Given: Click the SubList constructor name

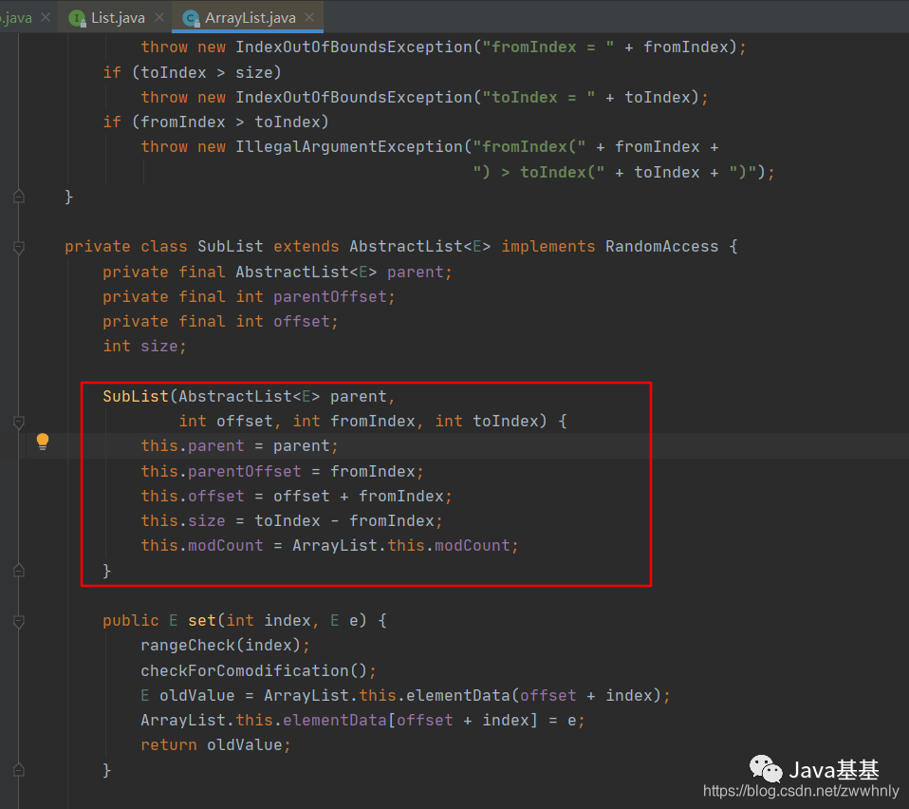Looking at the screenshot, I should click(x=136, y=397).
